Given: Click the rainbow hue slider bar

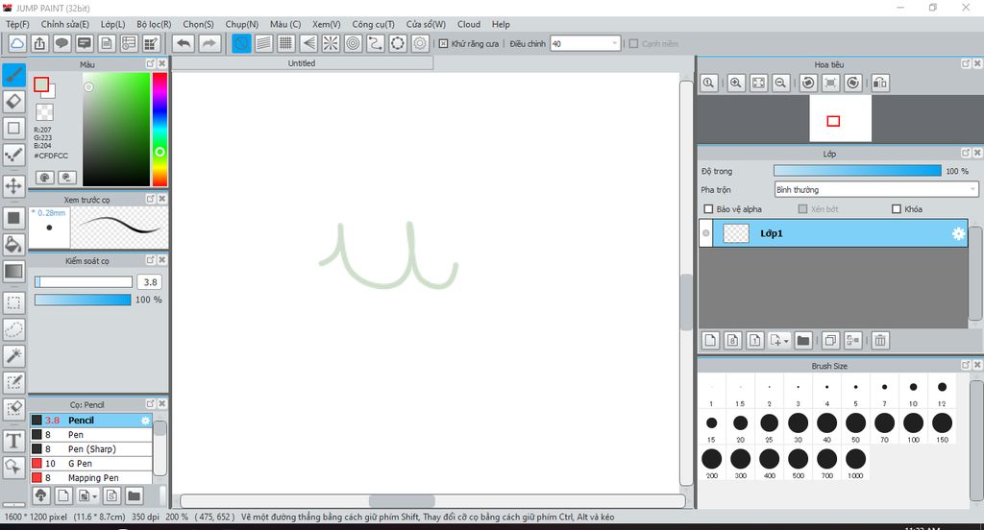Looking at the screenshot, I should [x=160, y=130].
